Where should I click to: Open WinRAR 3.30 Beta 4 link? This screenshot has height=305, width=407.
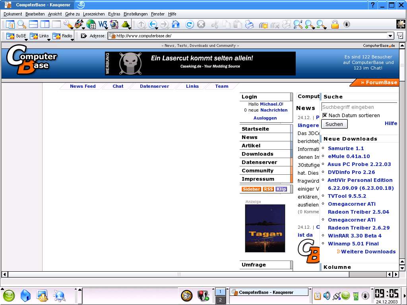click(355, 236)
